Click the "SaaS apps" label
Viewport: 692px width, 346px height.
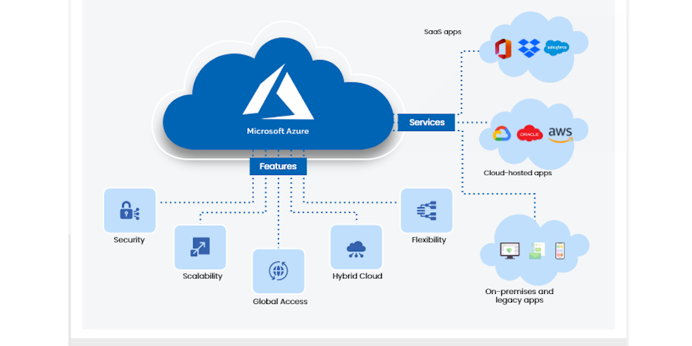[x=443, y=32]
